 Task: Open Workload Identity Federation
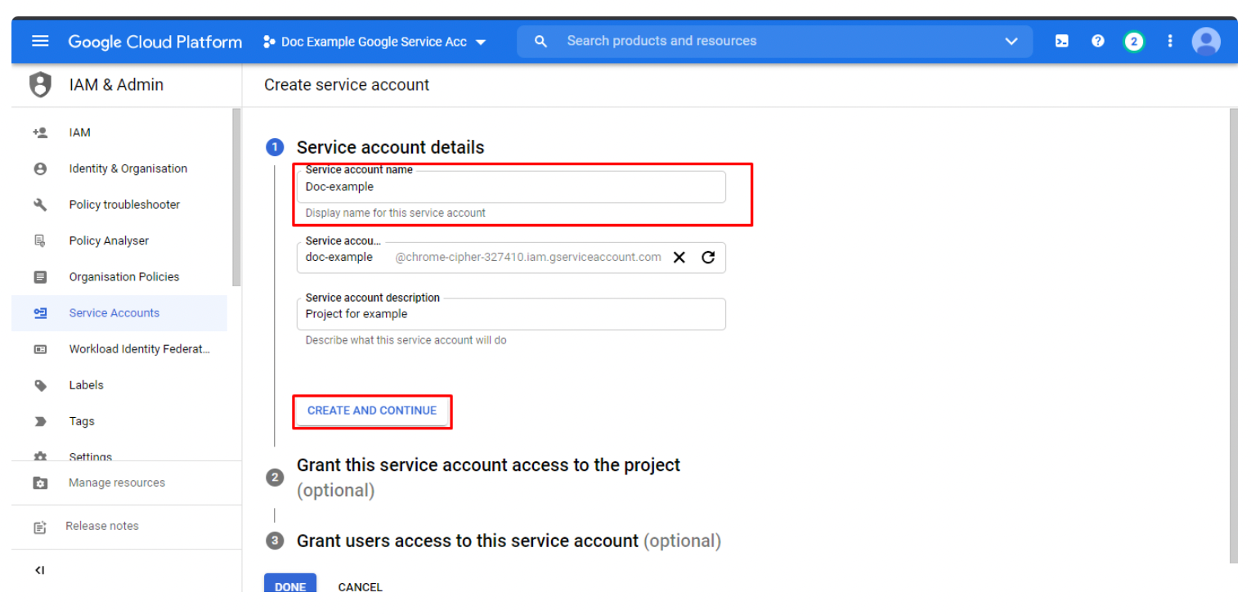point(140,349)
